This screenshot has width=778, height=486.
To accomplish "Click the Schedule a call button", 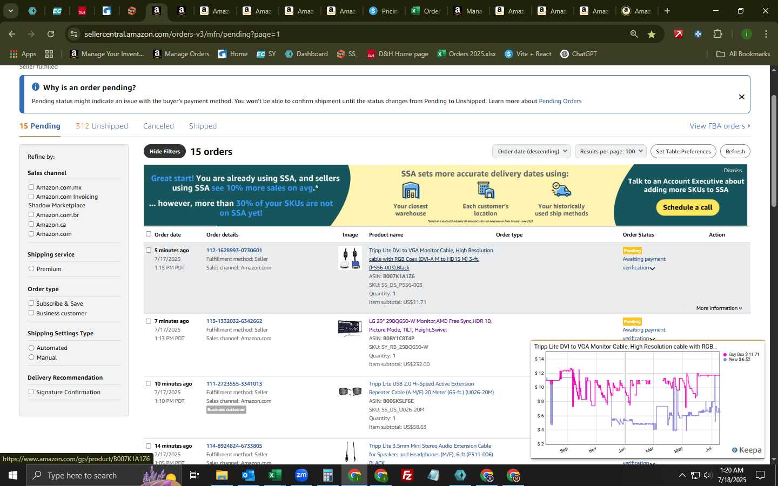I will pos(687,207).
